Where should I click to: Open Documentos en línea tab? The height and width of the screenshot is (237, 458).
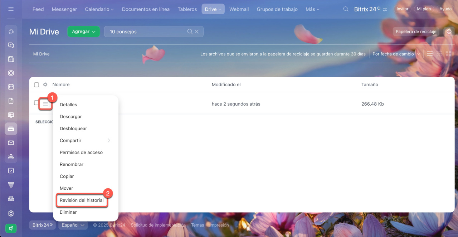tap(146, 9)
